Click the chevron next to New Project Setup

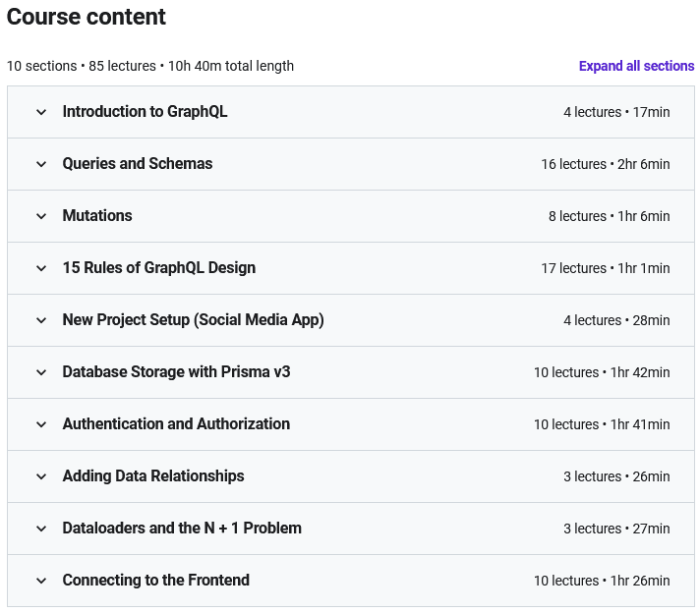41,320
